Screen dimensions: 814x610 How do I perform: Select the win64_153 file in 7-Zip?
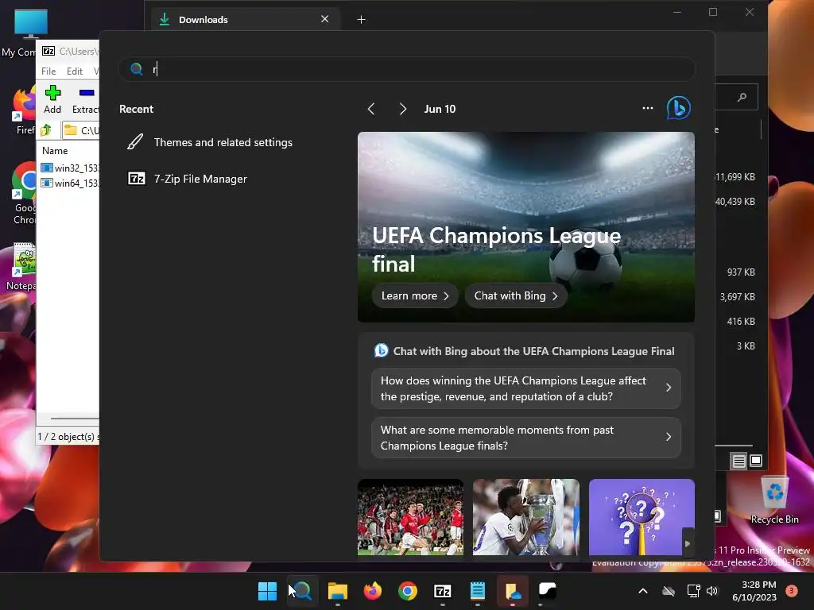pos(70,183)
